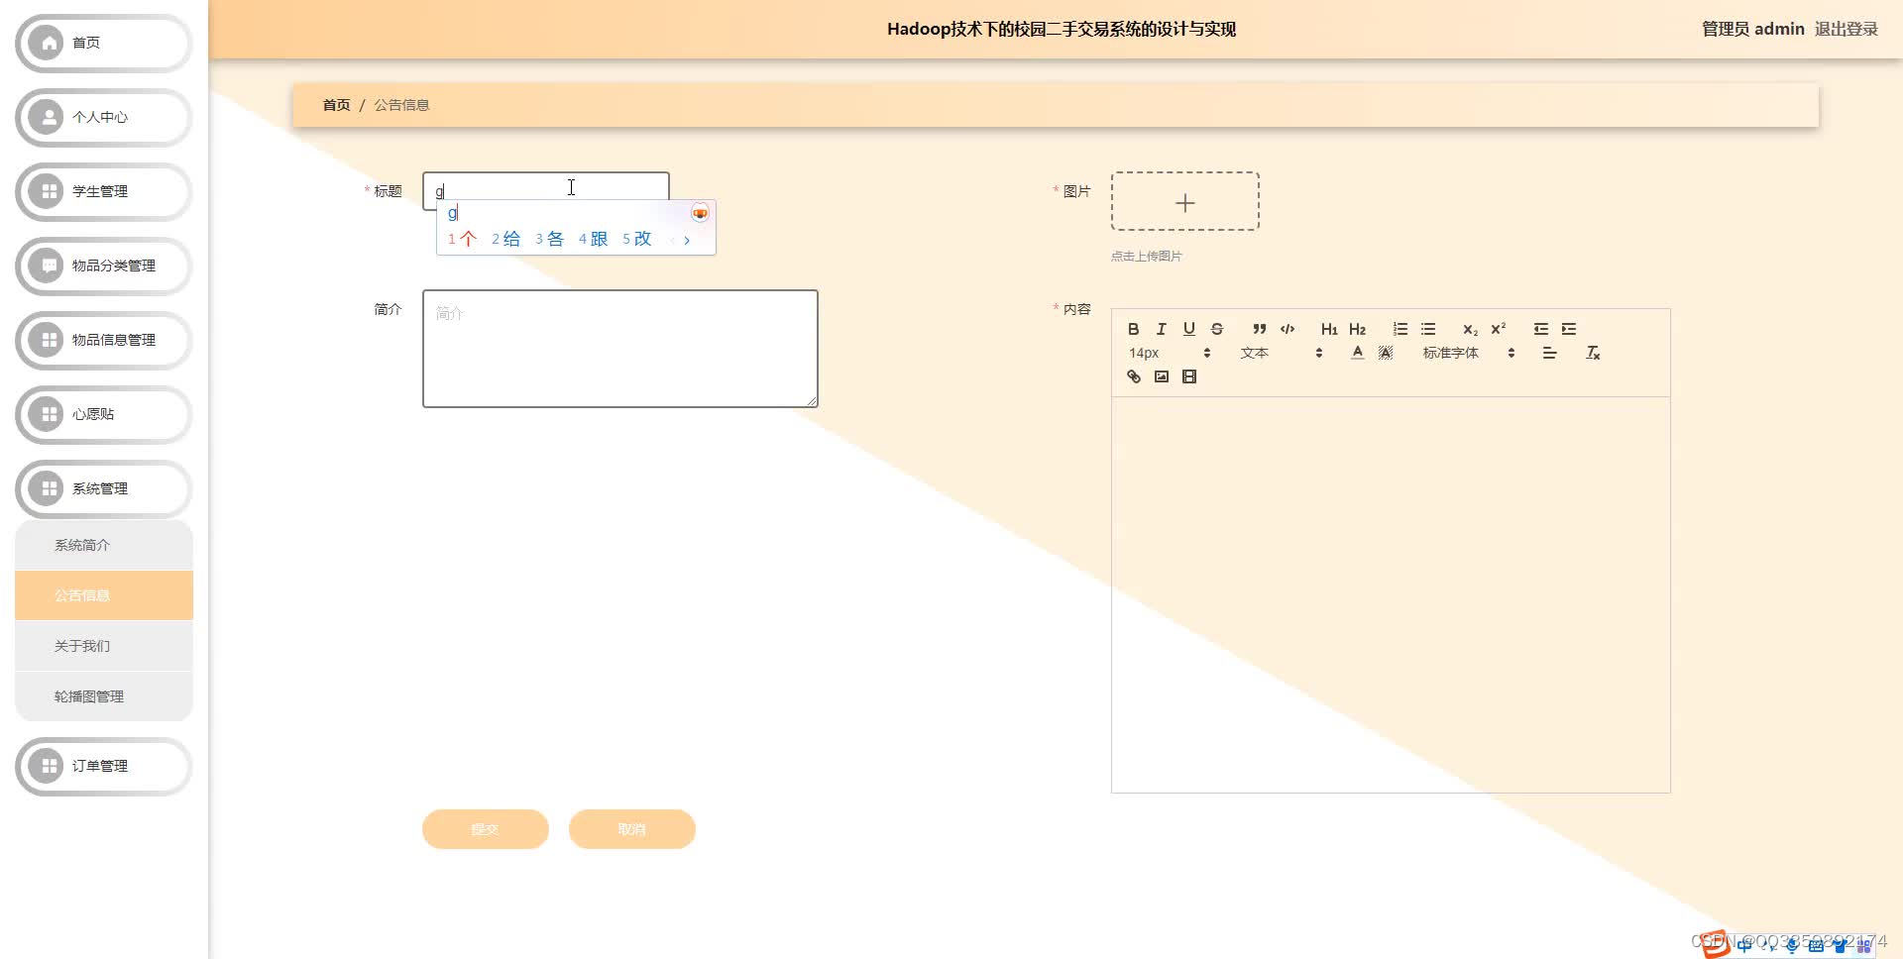Image resolution: width=1903 pixels, height=959 pixels.
Task: Apply subscript formatting
Action: pos(1470,329)
